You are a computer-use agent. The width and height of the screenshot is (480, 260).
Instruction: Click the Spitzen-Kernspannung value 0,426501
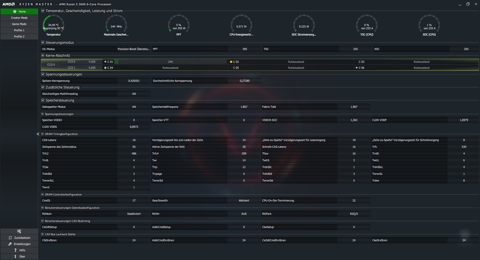click(x=134, y=81)
